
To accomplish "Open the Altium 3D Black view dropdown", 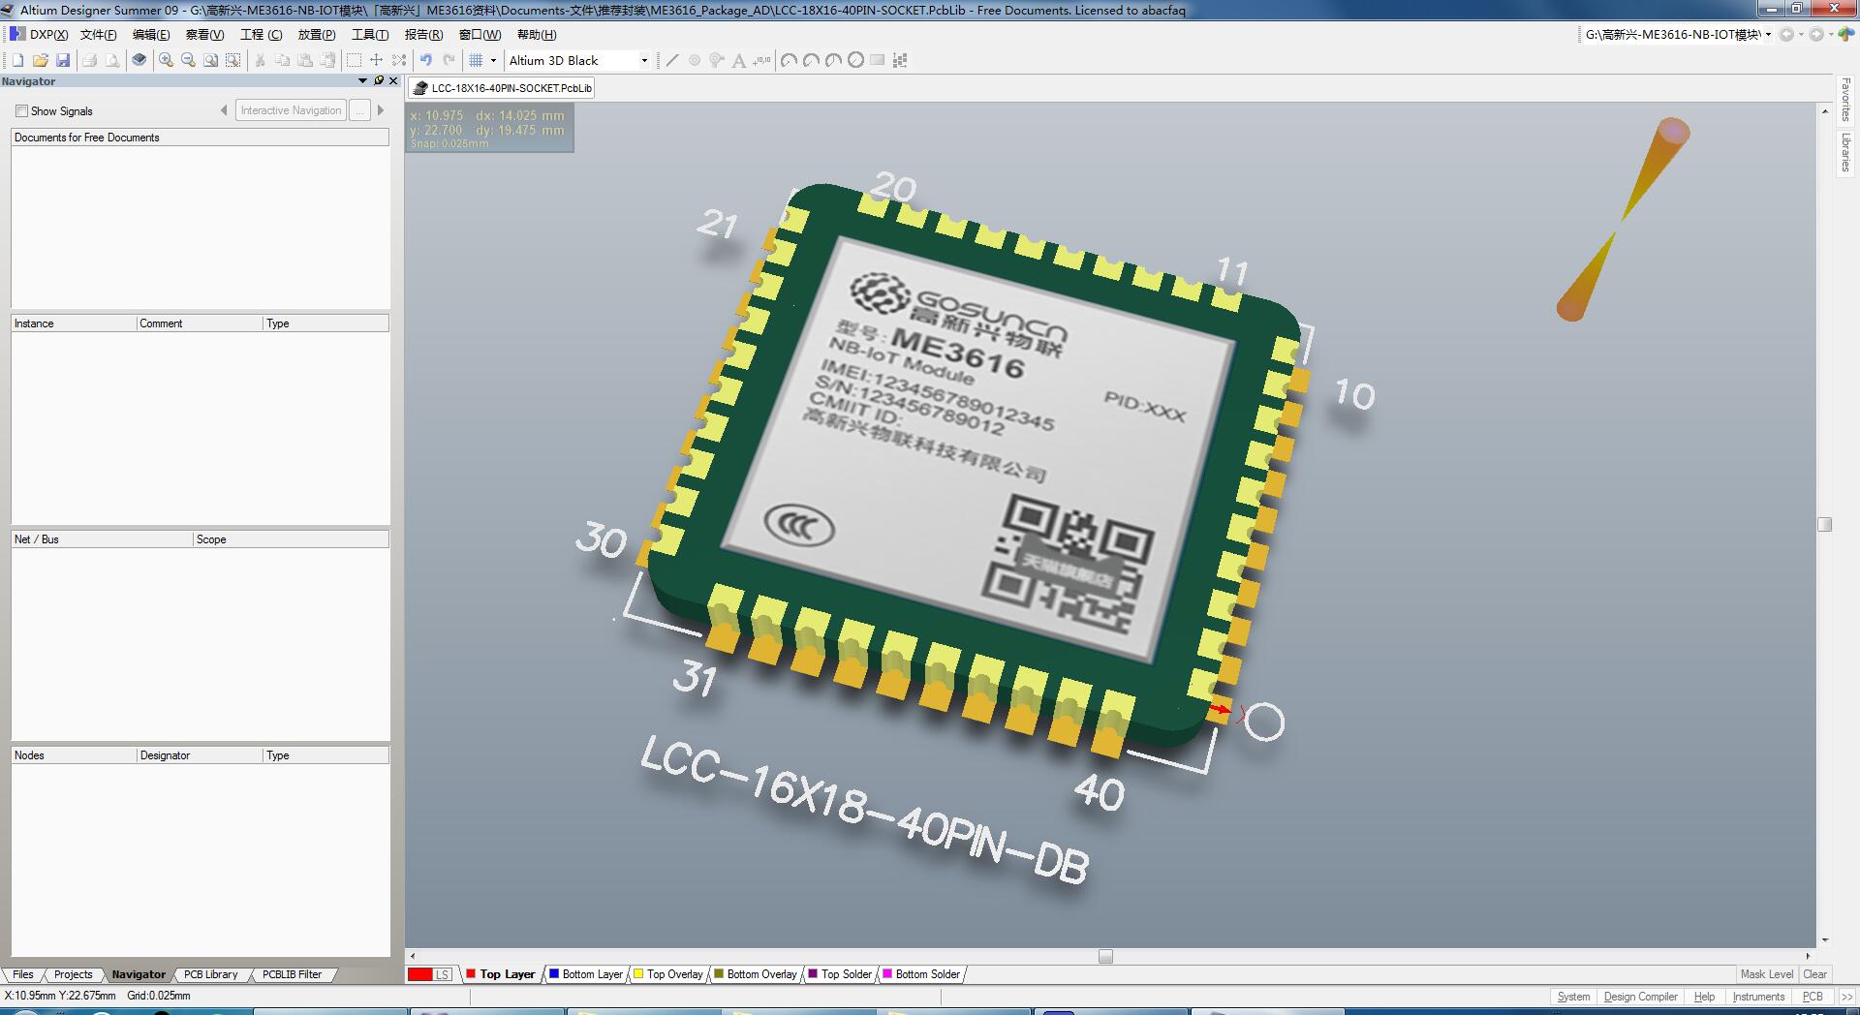I will (578, 60).
